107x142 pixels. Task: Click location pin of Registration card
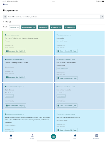click(x=57, y=35)
